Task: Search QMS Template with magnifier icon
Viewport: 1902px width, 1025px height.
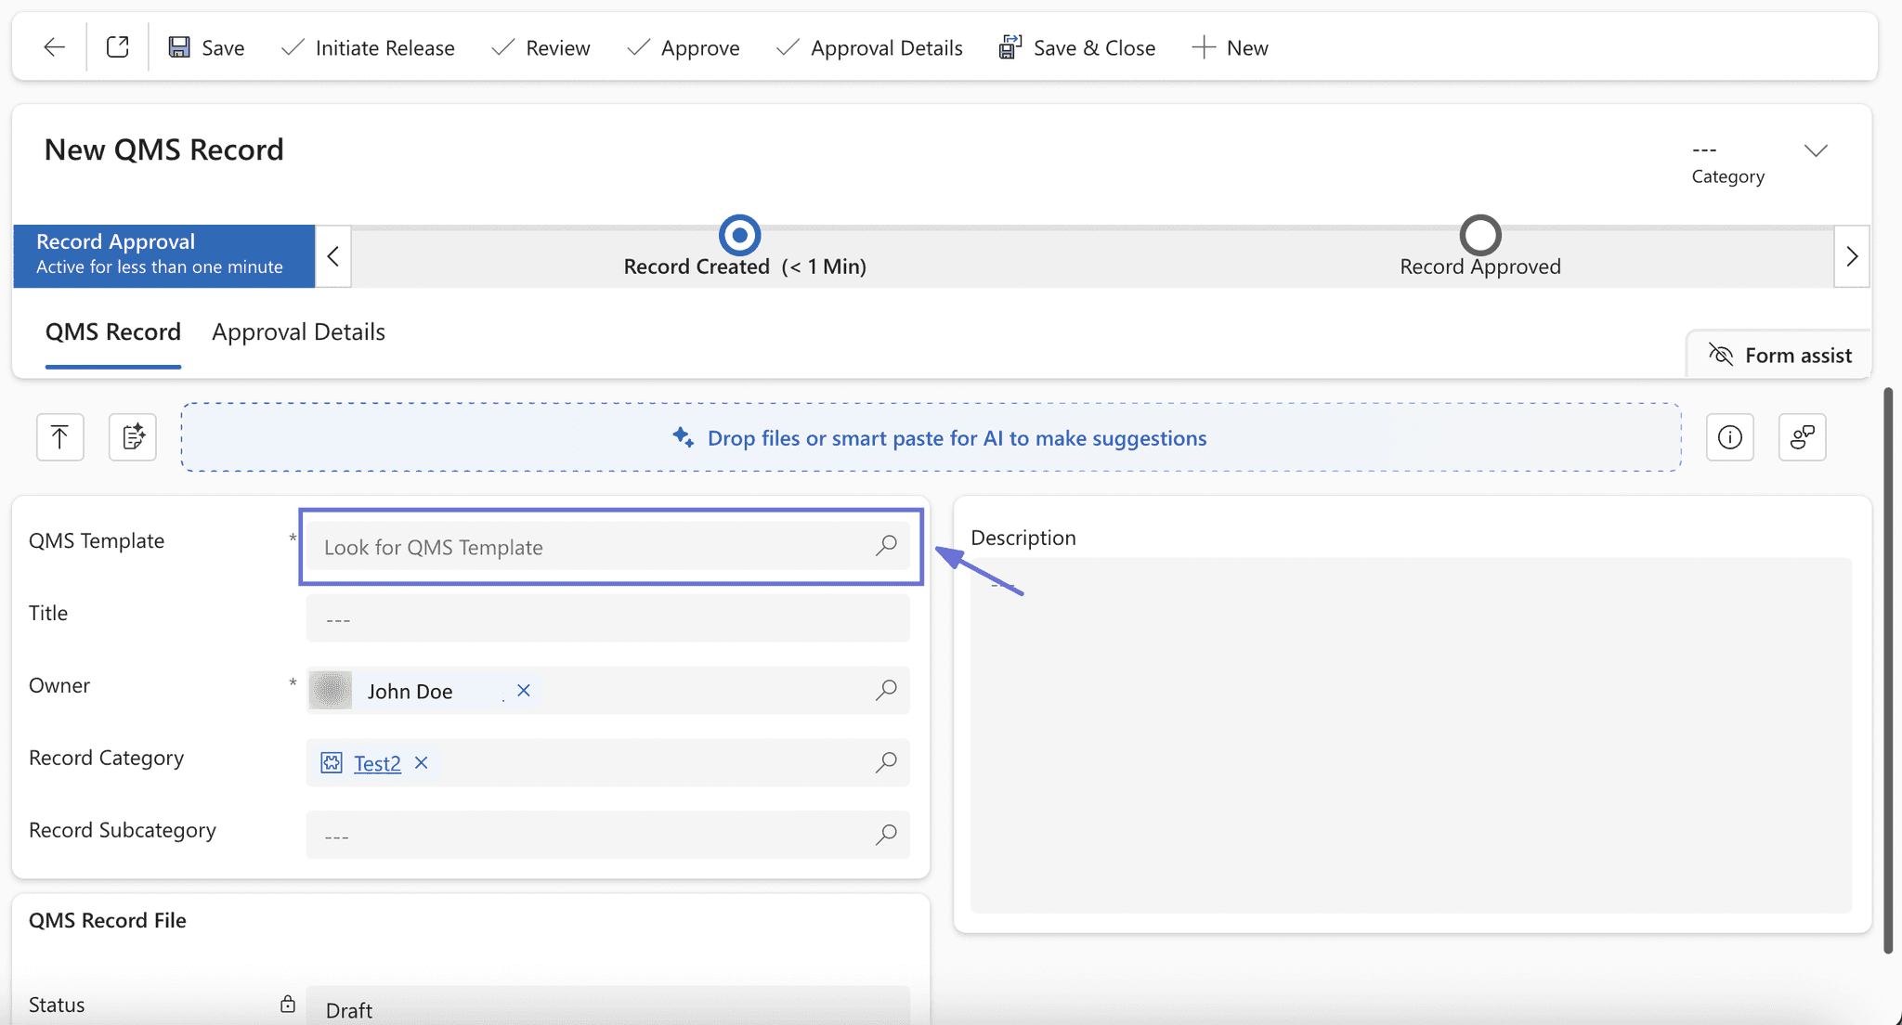Action: click(886, 546)
